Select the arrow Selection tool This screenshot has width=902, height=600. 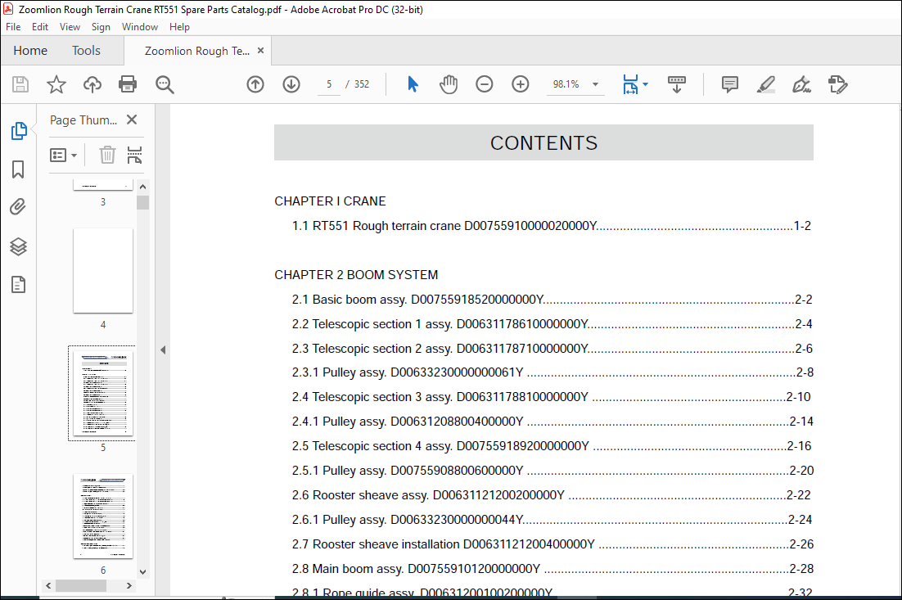pos(413,84)
